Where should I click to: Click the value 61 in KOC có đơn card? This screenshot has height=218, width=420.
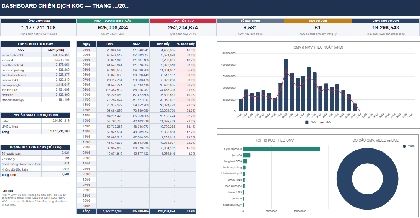318,28
